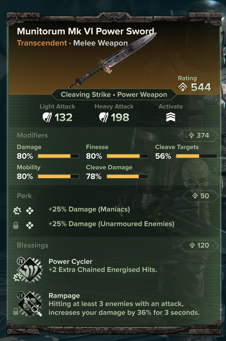Click the Heavy Attack damage icon
The image size is (226, 341).
[x=104, y=117]
